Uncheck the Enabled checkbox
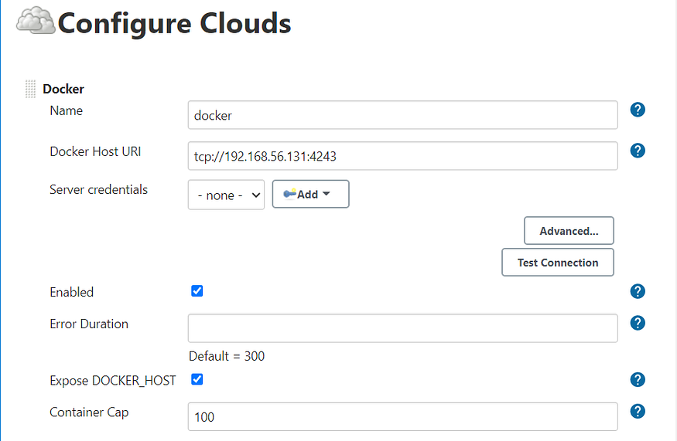The height and width of the screenshot is (441, 677). [197, 291]
